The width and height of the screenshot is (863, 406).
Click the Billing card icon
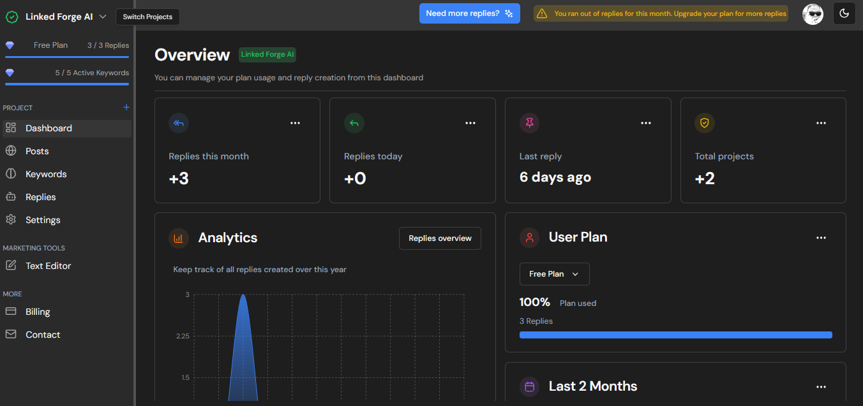click(x=11, y=312)
